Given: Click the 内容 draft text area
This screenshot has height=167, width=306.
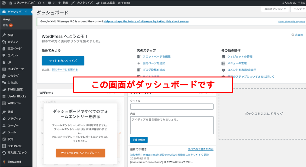Looking at the screenshot, I should 172,125.
